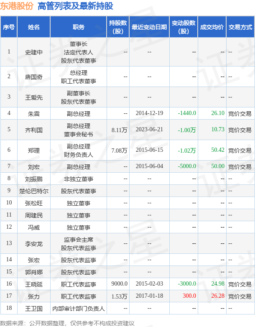This screenshot has height=327, width=255.
Task: Click the name 刘宏
Action: click(34, 167)
